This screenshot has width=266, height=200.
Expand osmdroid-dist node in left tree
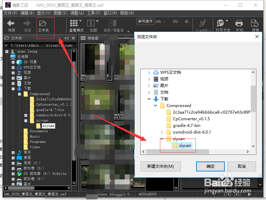pos(26,115)
